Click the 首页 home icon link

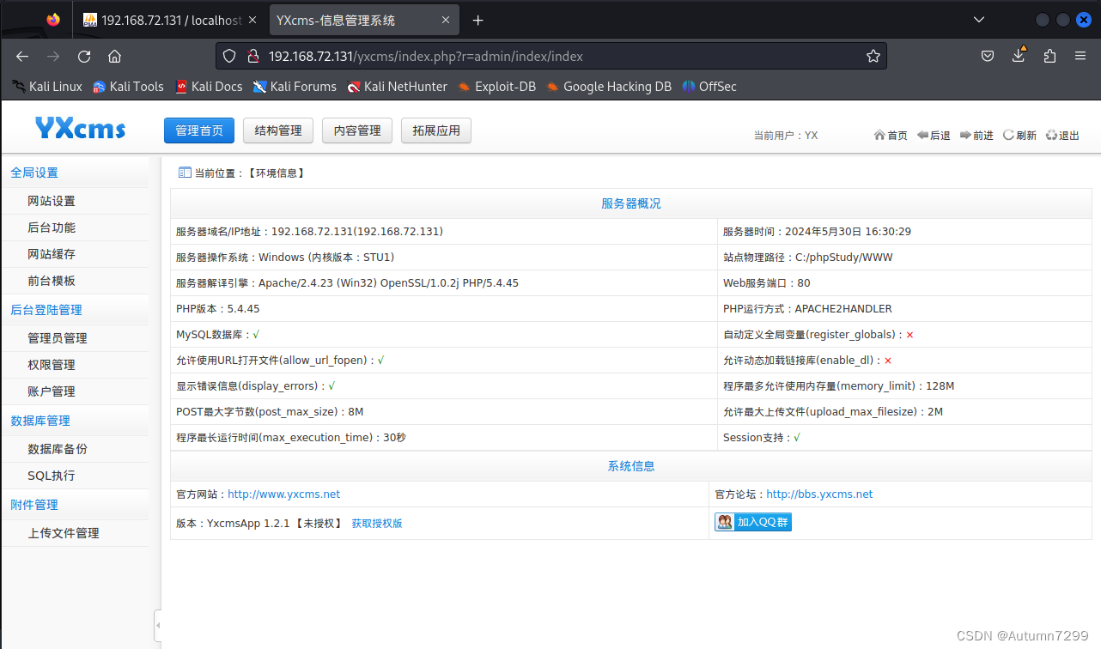click(891, 136)
